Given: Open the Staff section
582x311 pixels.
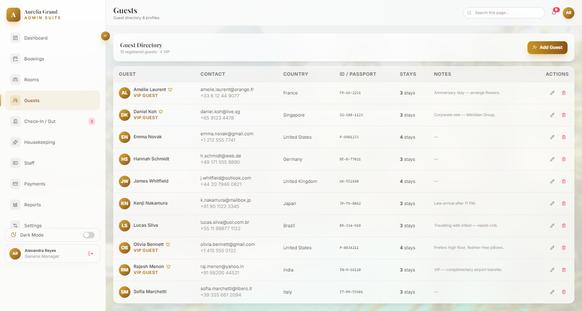Looking at the screenshot, I should [x=52, y=163].
